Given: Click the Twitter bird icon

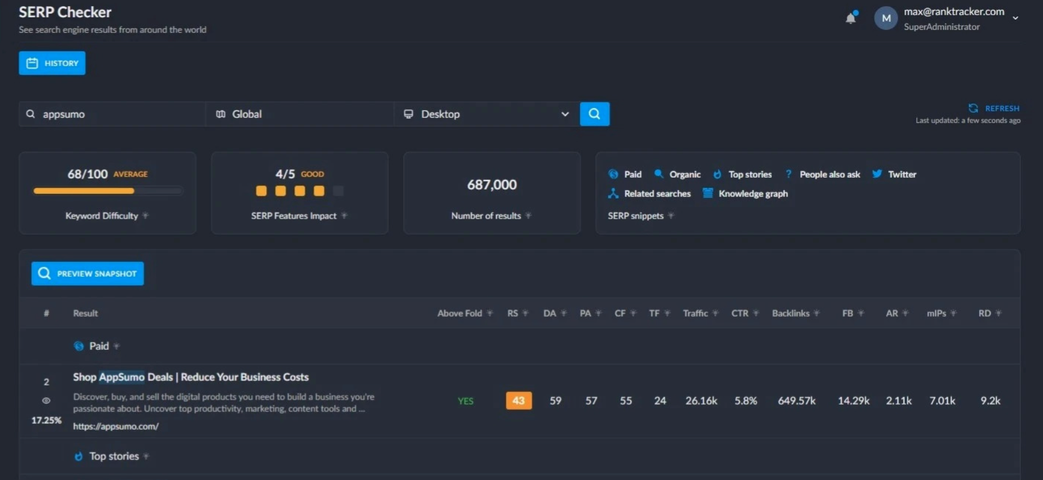Looking at the screenshot, I should click(877, 174).
